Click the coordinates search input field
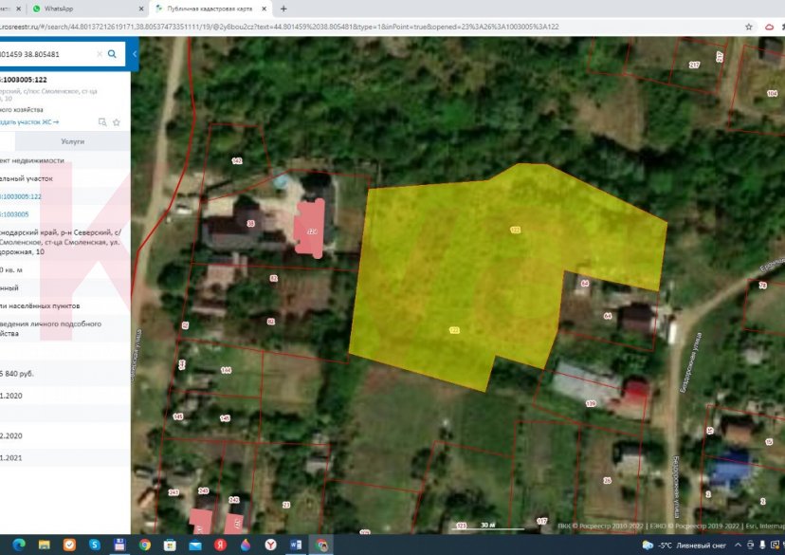 pos(47,54)
